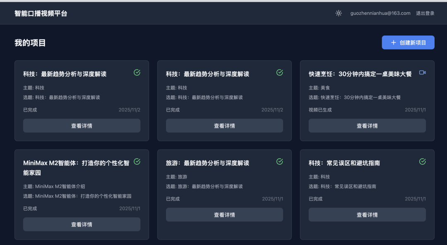The height and width of the screenshot is (245, 447).
Task: Click the video camera icon on the cooking project
Action: [422, 72]
